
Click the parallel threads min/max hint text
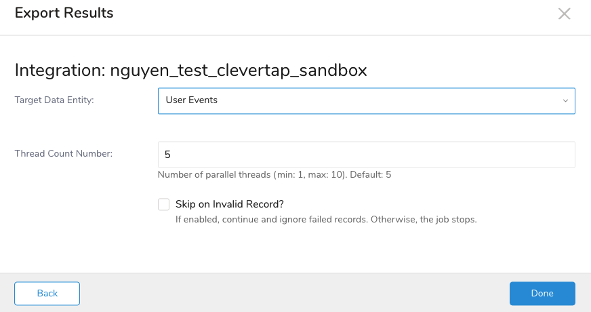pyautogui.click(x=252, y=175)
